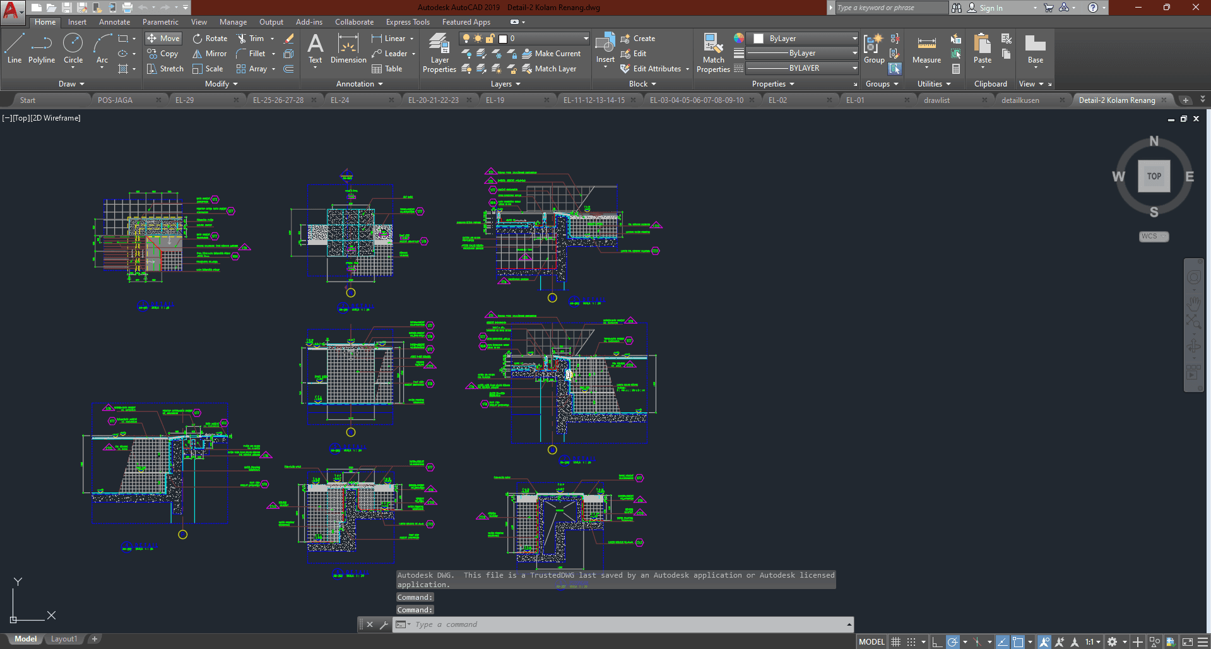Toggle Ortho mode in status bar
Screen dimensions: 1211x649
pos(937,642)
